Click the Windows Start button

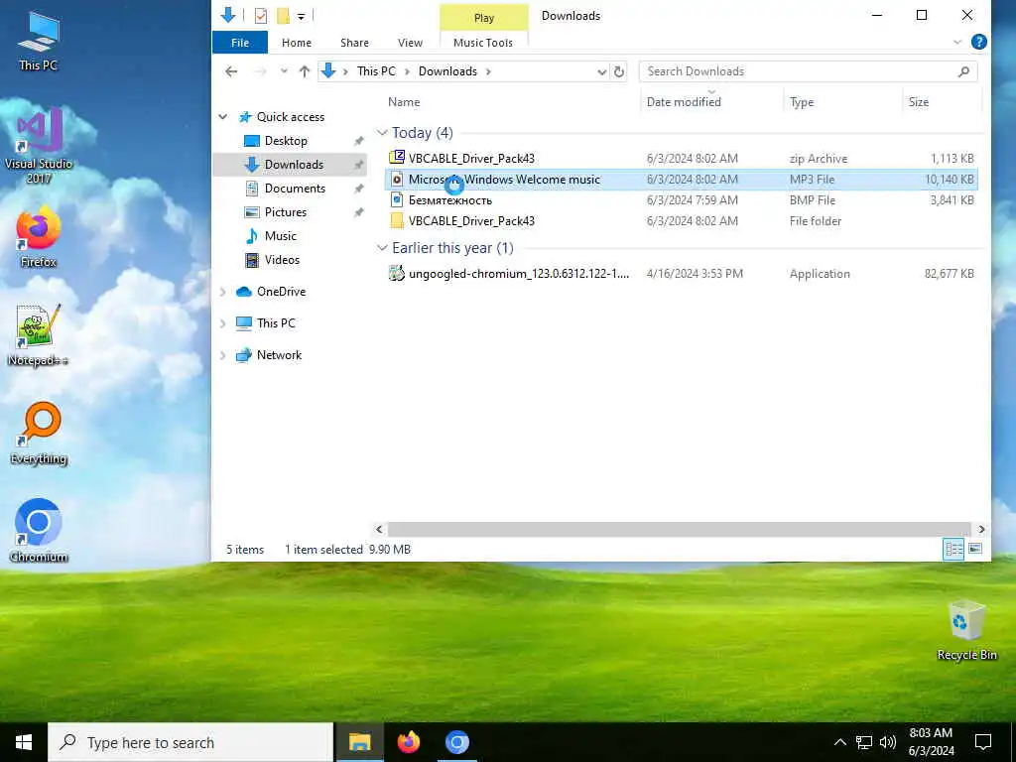point(24,742)
